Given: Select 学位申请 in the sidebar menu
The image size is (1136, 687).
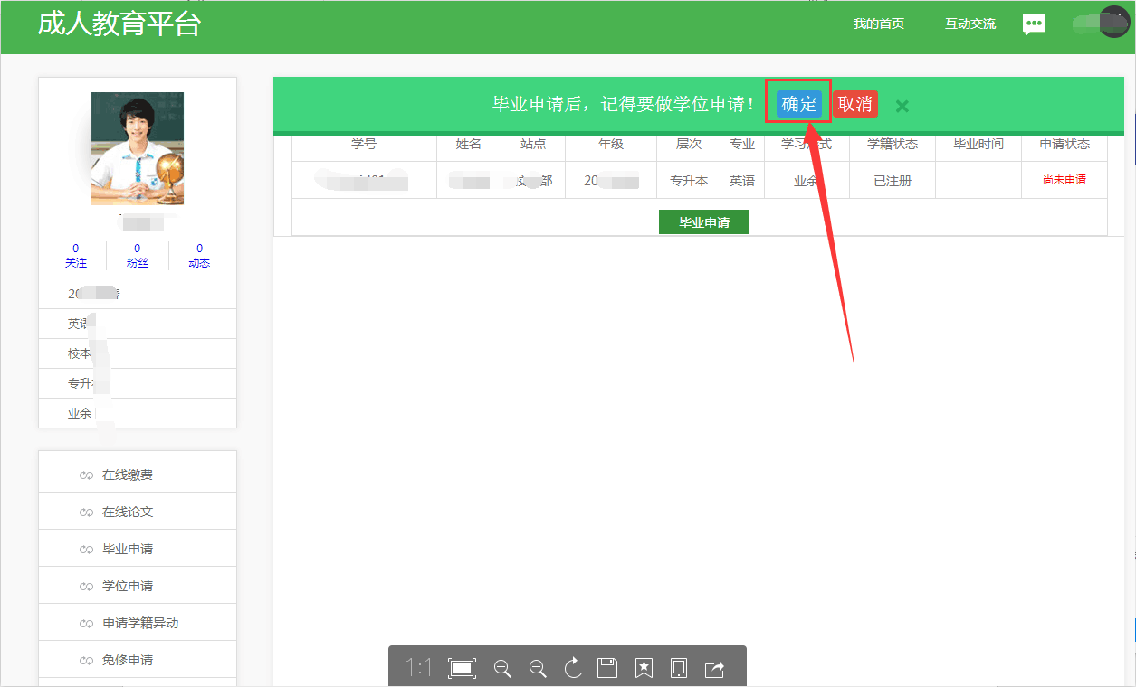Looking at the screenshot, I should pyautogui.click(x=128, y=586).
